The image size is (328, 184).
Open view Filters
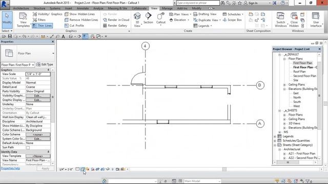pyautogui.click(x=39, y=20)
